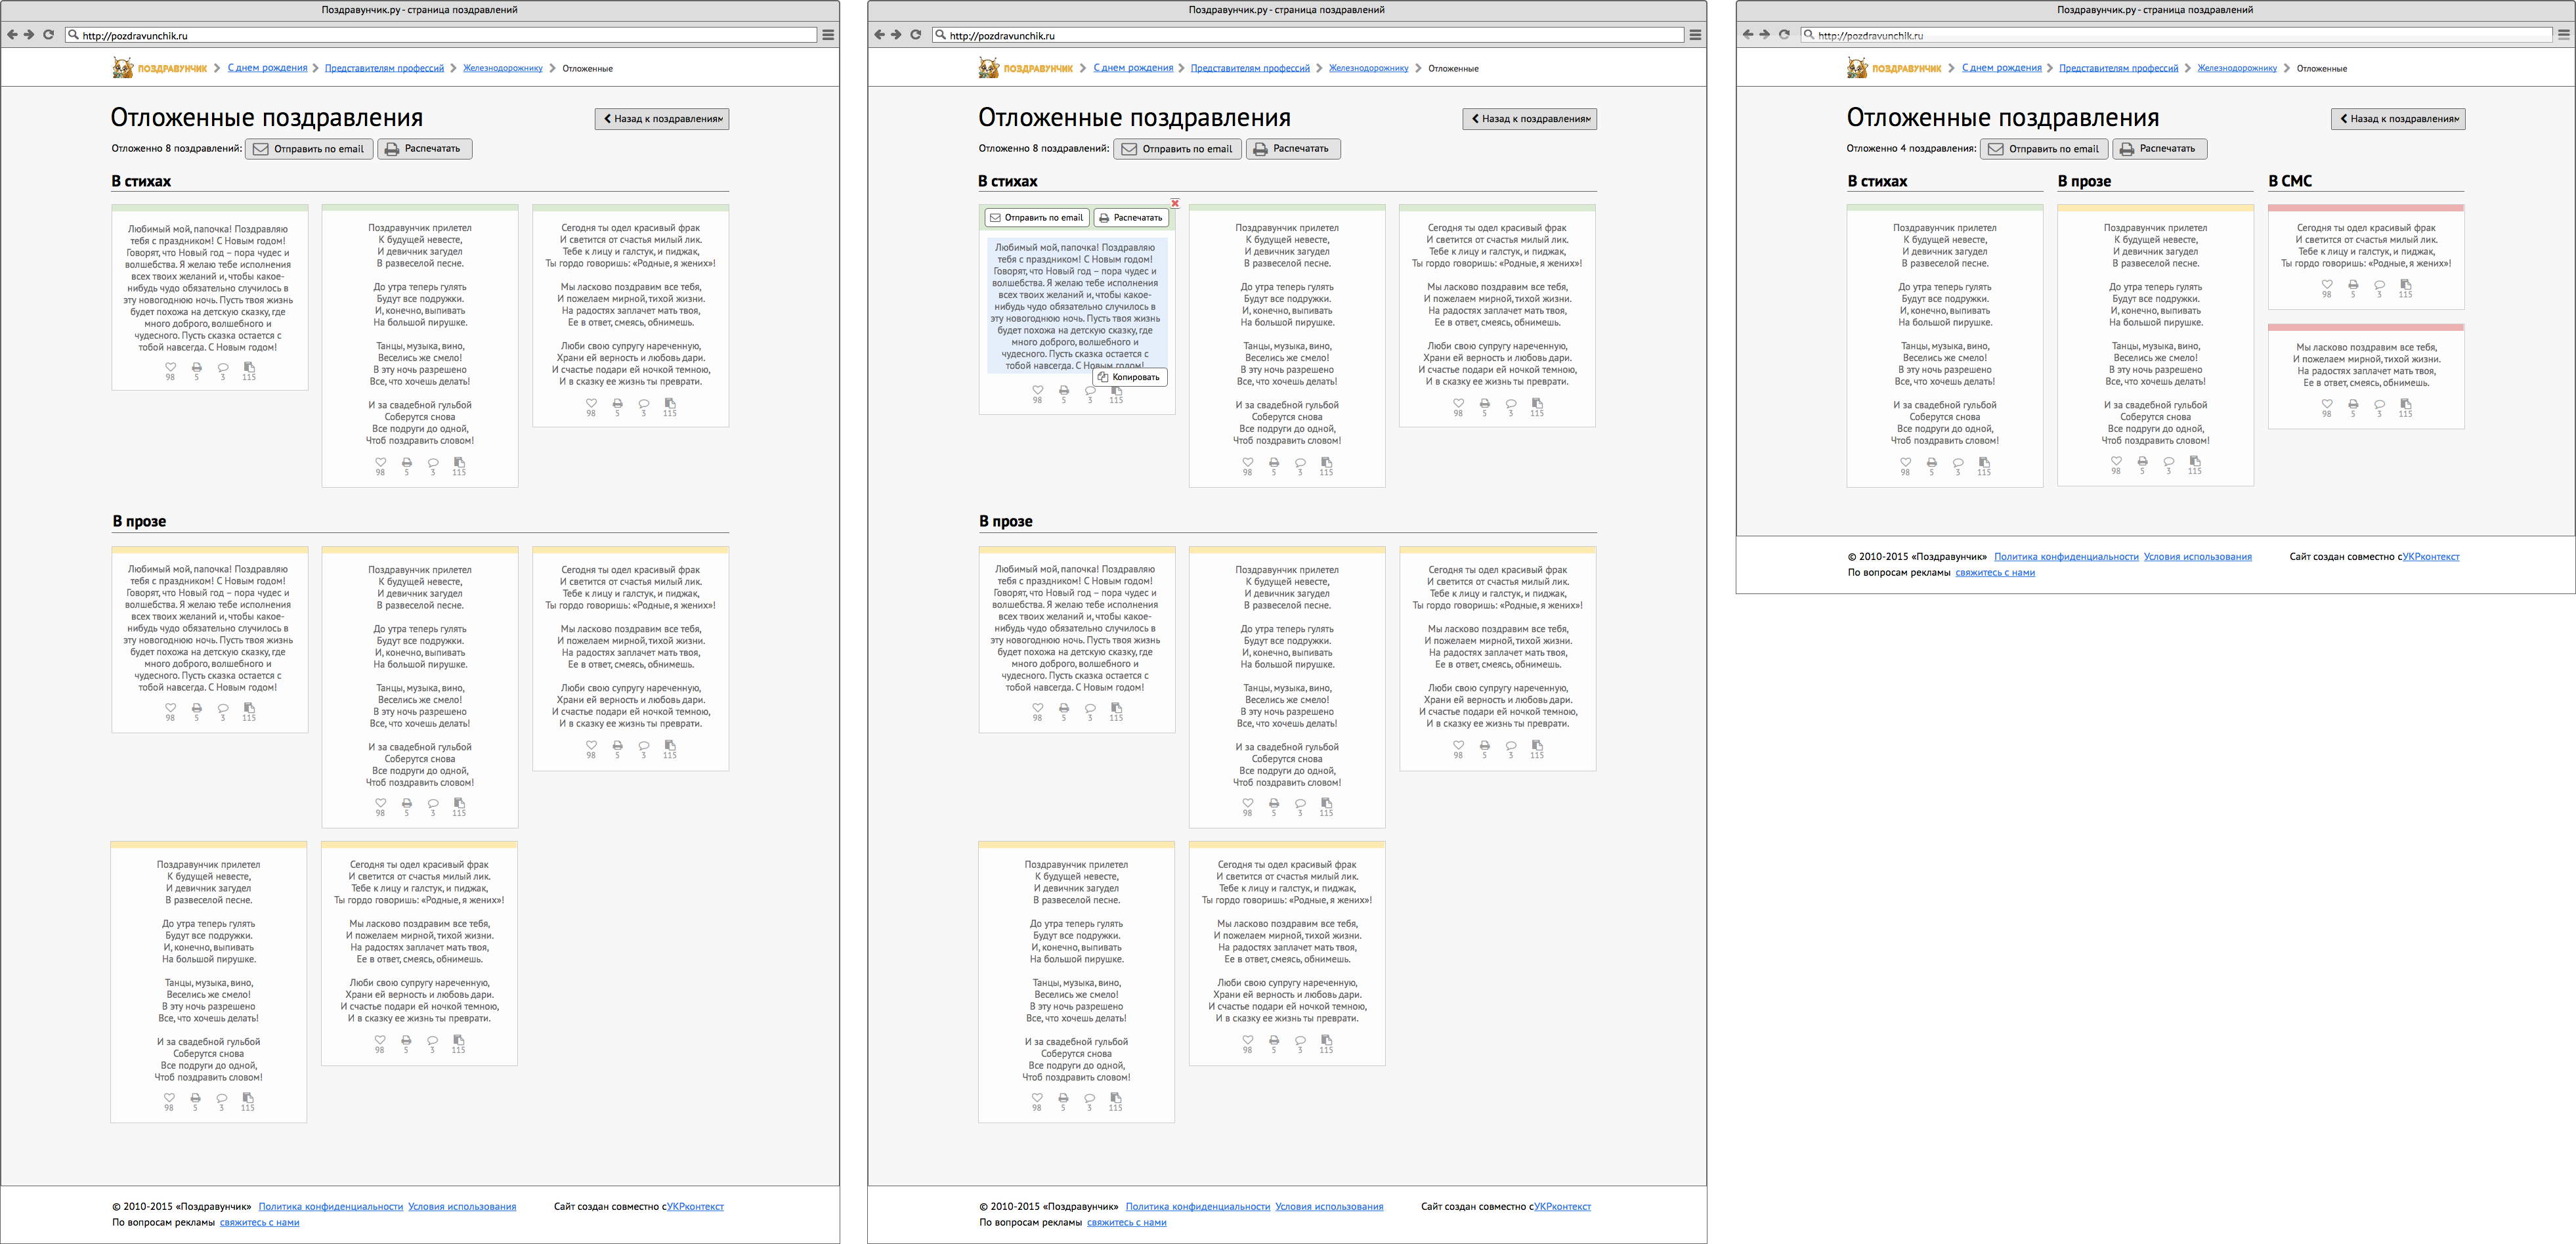
Task: Click Отправить по email next to 'Отложенно 4 поздравления'
Action: [x=2043, y=149]
